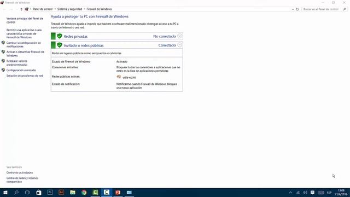Refresh the Control Panel view

pos(297,9)
